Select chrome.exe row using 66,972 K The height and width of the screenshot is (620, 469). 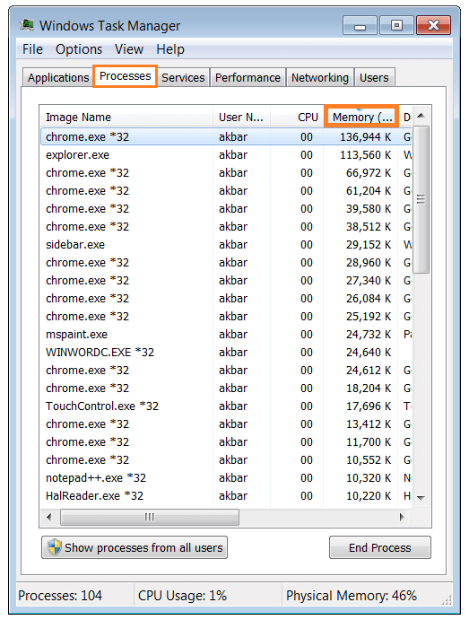226,173
